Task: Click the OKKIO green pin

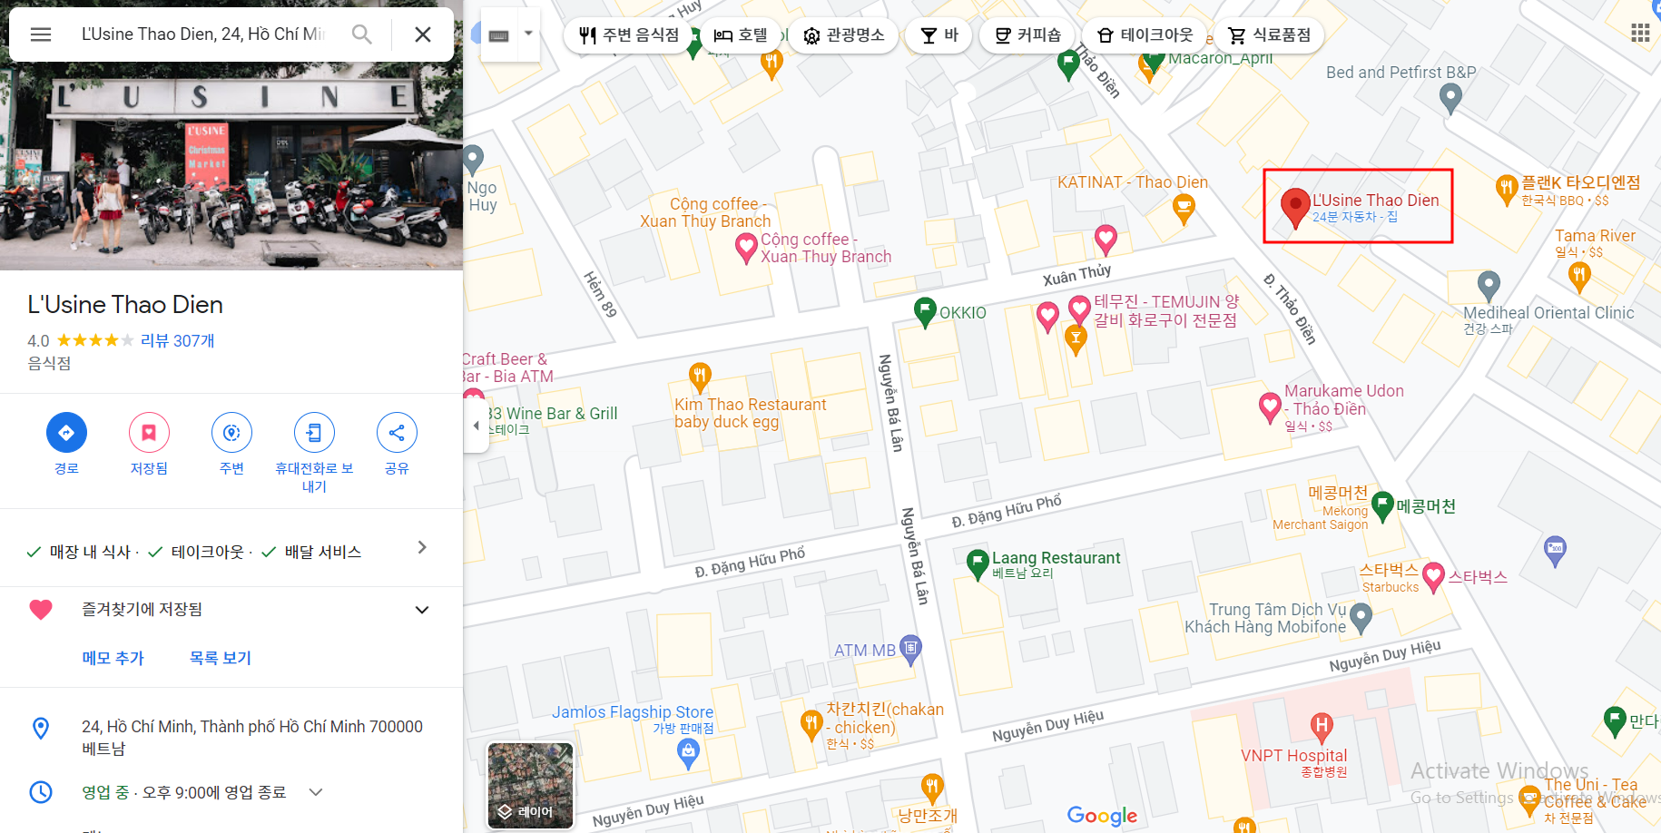Action: (x=925, y=312)
